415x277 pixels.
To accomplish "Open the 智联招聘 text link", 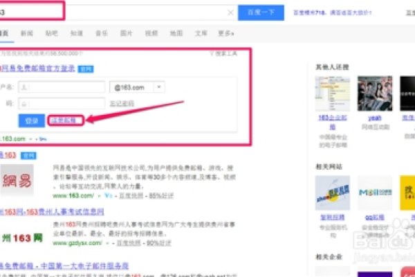I will [x=333, y=217].
